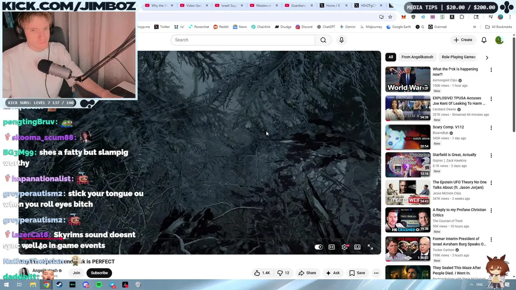This screenshot has width=516, height=290.
Task: Open the Reddit bookmark
Action: click(221, 27)
